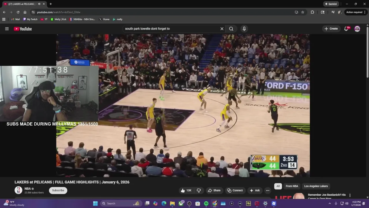Focus the YouTube search input field
This screenshot has width=369, height=208.
coord(172,29)
